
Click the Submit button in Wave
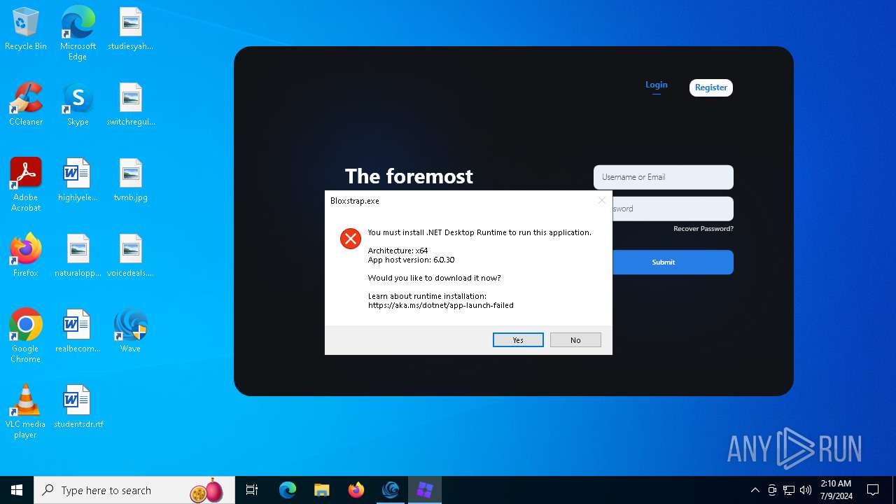[673, 262]
